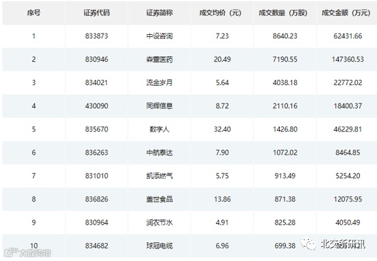Click amount value 8464.85

[x=348, y=153]
